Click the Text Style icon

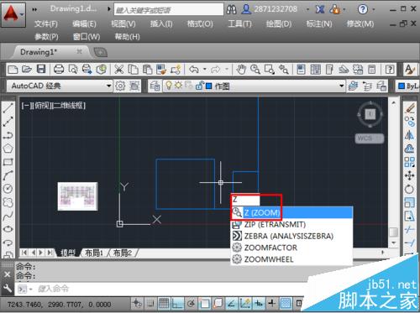tap(410, 70)
